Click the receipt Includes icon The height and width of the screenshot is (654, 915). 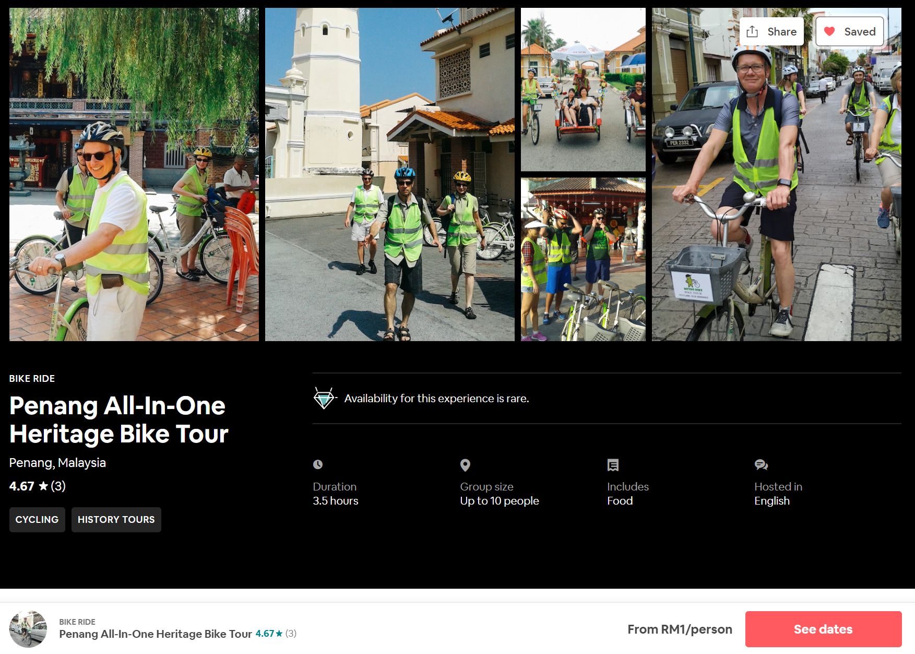click(x=613, y=465)
